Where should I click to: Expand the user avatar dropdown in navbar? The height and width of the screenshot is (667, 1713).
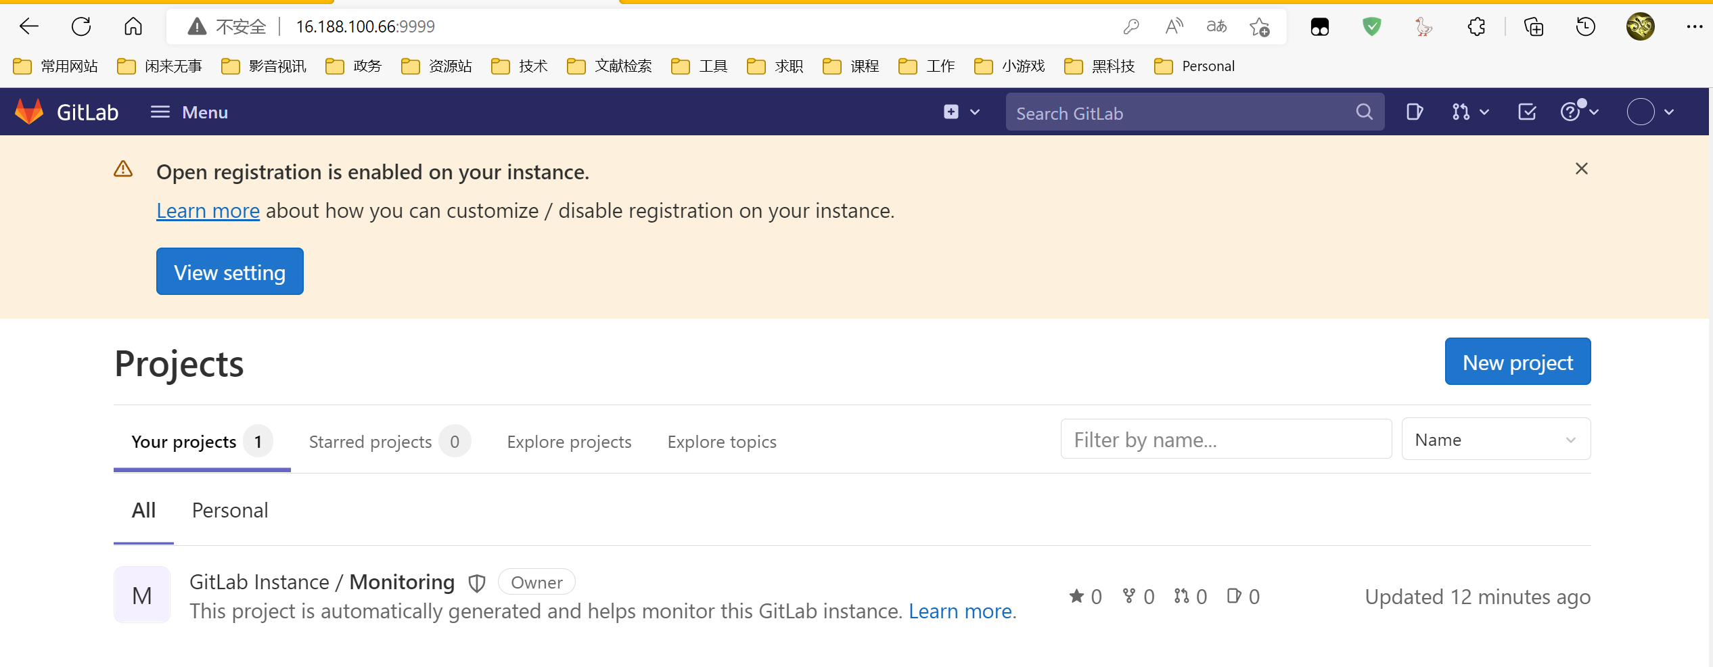1650,112
